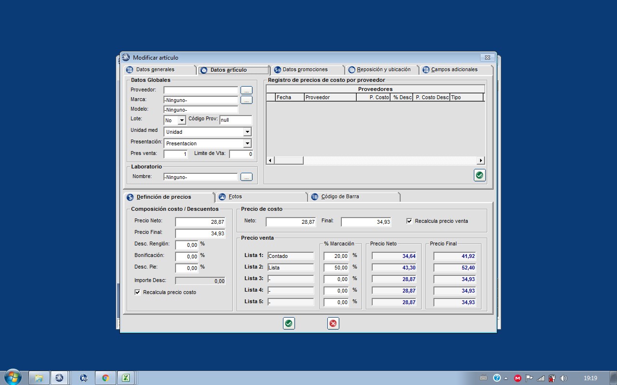Image resolution: width=617 pixels, height=385 pixels.
Task: Click the Desc. Pie percentage field
Action: [x=187, y=268]
